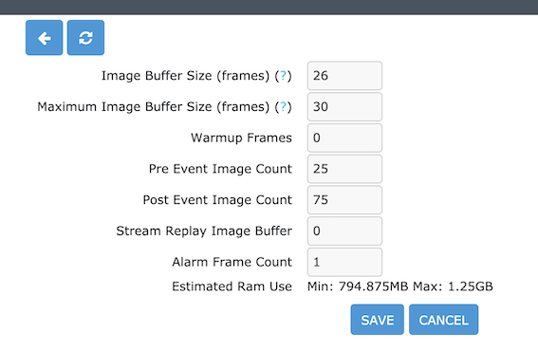Click the Stream Replay Image Buffer field
The image size is (538, 351).
[x=344, y=231]
